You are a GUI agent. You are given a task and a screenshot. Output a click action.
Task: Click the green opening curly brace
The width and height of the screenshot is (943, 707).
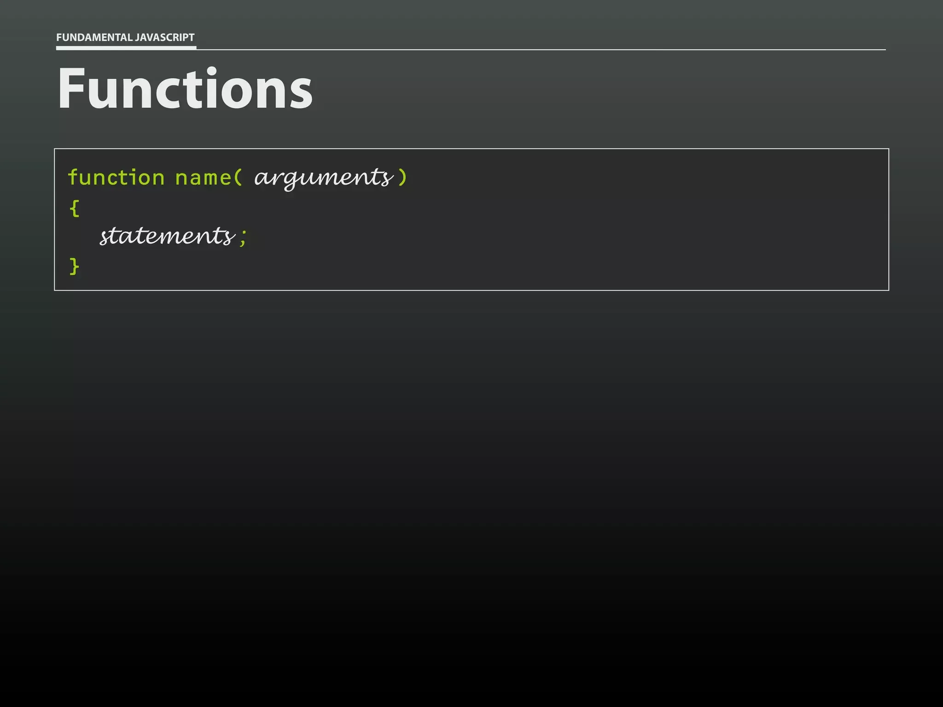[74, 208]
